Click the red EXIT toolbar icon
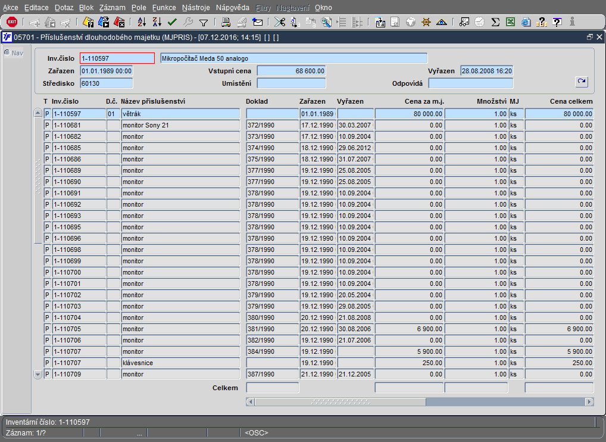The height and width of the screenshot is (442, 606). point(12,22)
